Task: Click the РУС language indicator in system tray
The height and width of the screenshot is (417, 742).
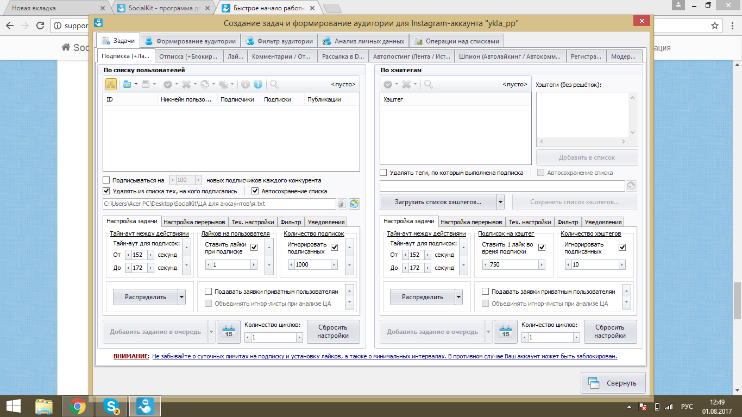Action: [687, 406]
